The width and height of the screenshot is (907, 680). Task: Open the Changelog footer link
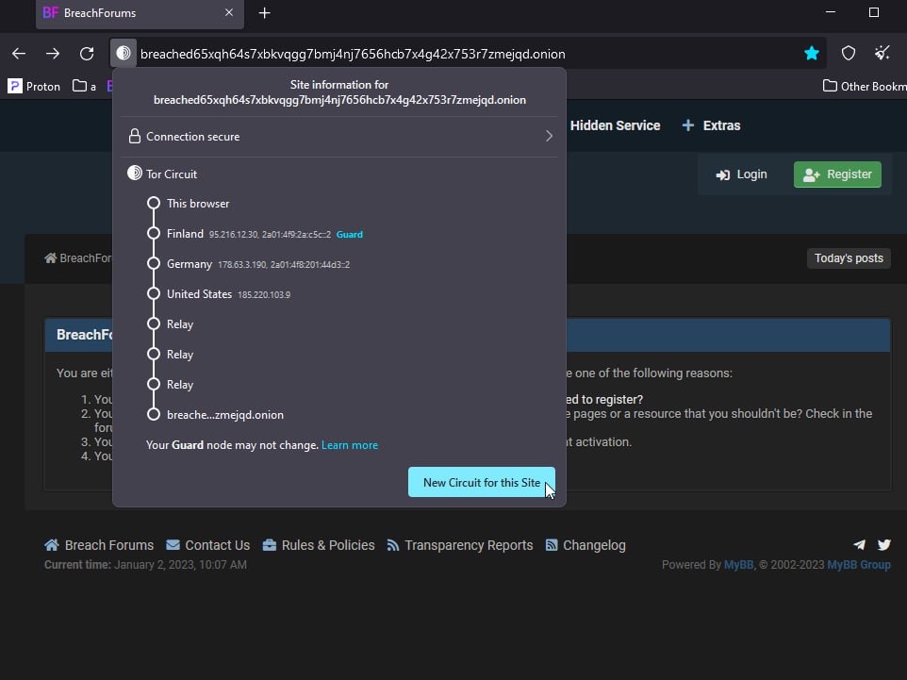[585, 545]
